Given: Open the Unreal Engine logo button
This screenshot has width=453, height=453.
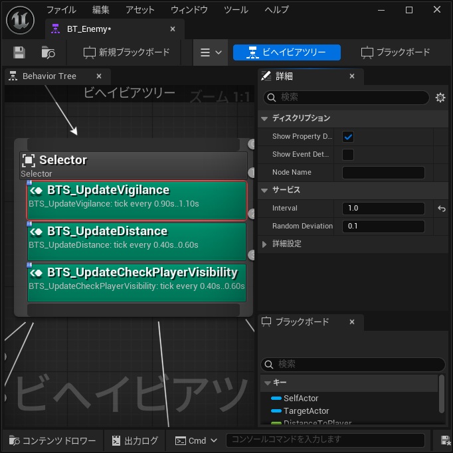Looking at the screenshot, I should tap(20, 20).
